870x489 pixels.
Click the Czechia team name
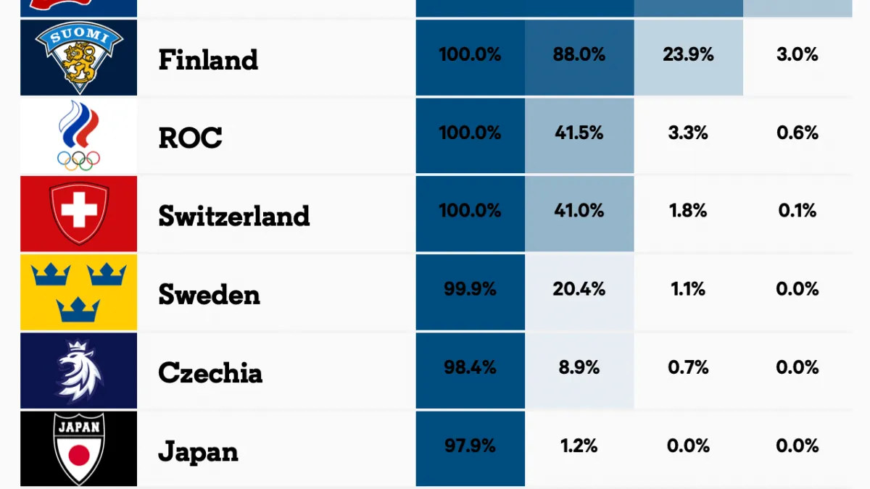pyautogui.click(x=210, y=372)
